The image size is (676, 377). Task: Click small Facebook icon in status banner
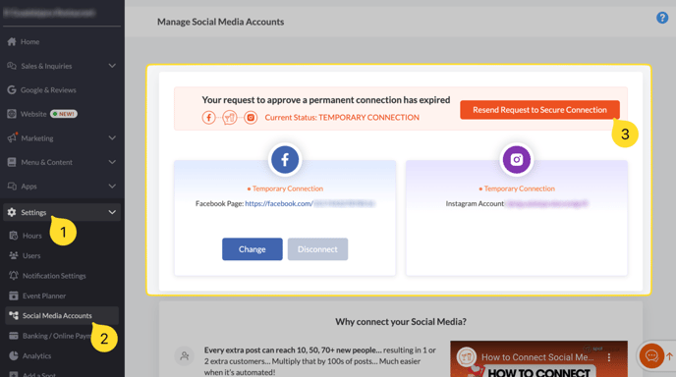208,117
